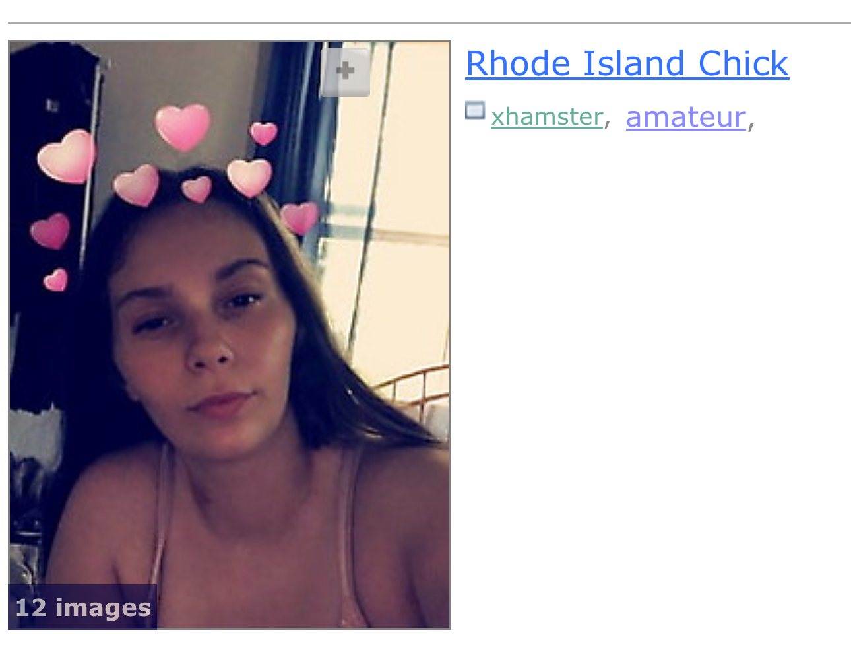Click the gray square icon before the tags
This screenshot has width=851, height=651.
click(475, 110)
